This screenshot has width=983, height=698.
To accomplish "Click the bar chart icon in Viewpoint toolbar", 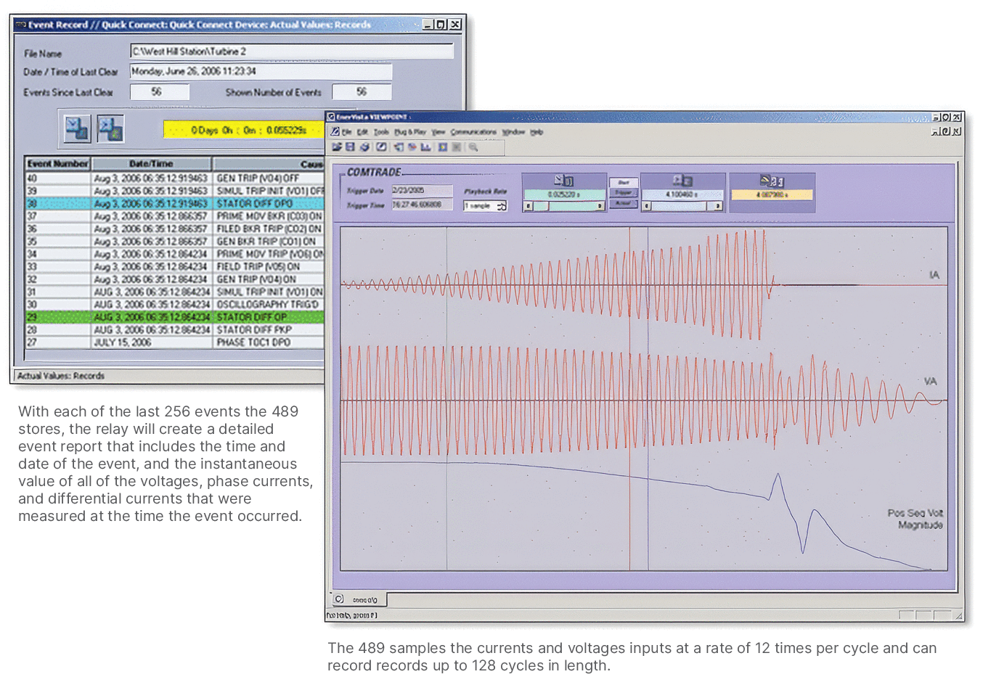I will [425, 147].
